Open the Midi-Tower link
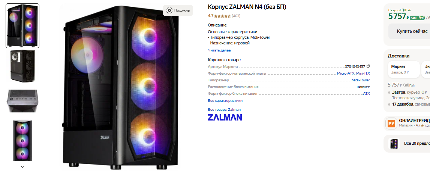Screen dimensions: 430x172 point(361,80)
